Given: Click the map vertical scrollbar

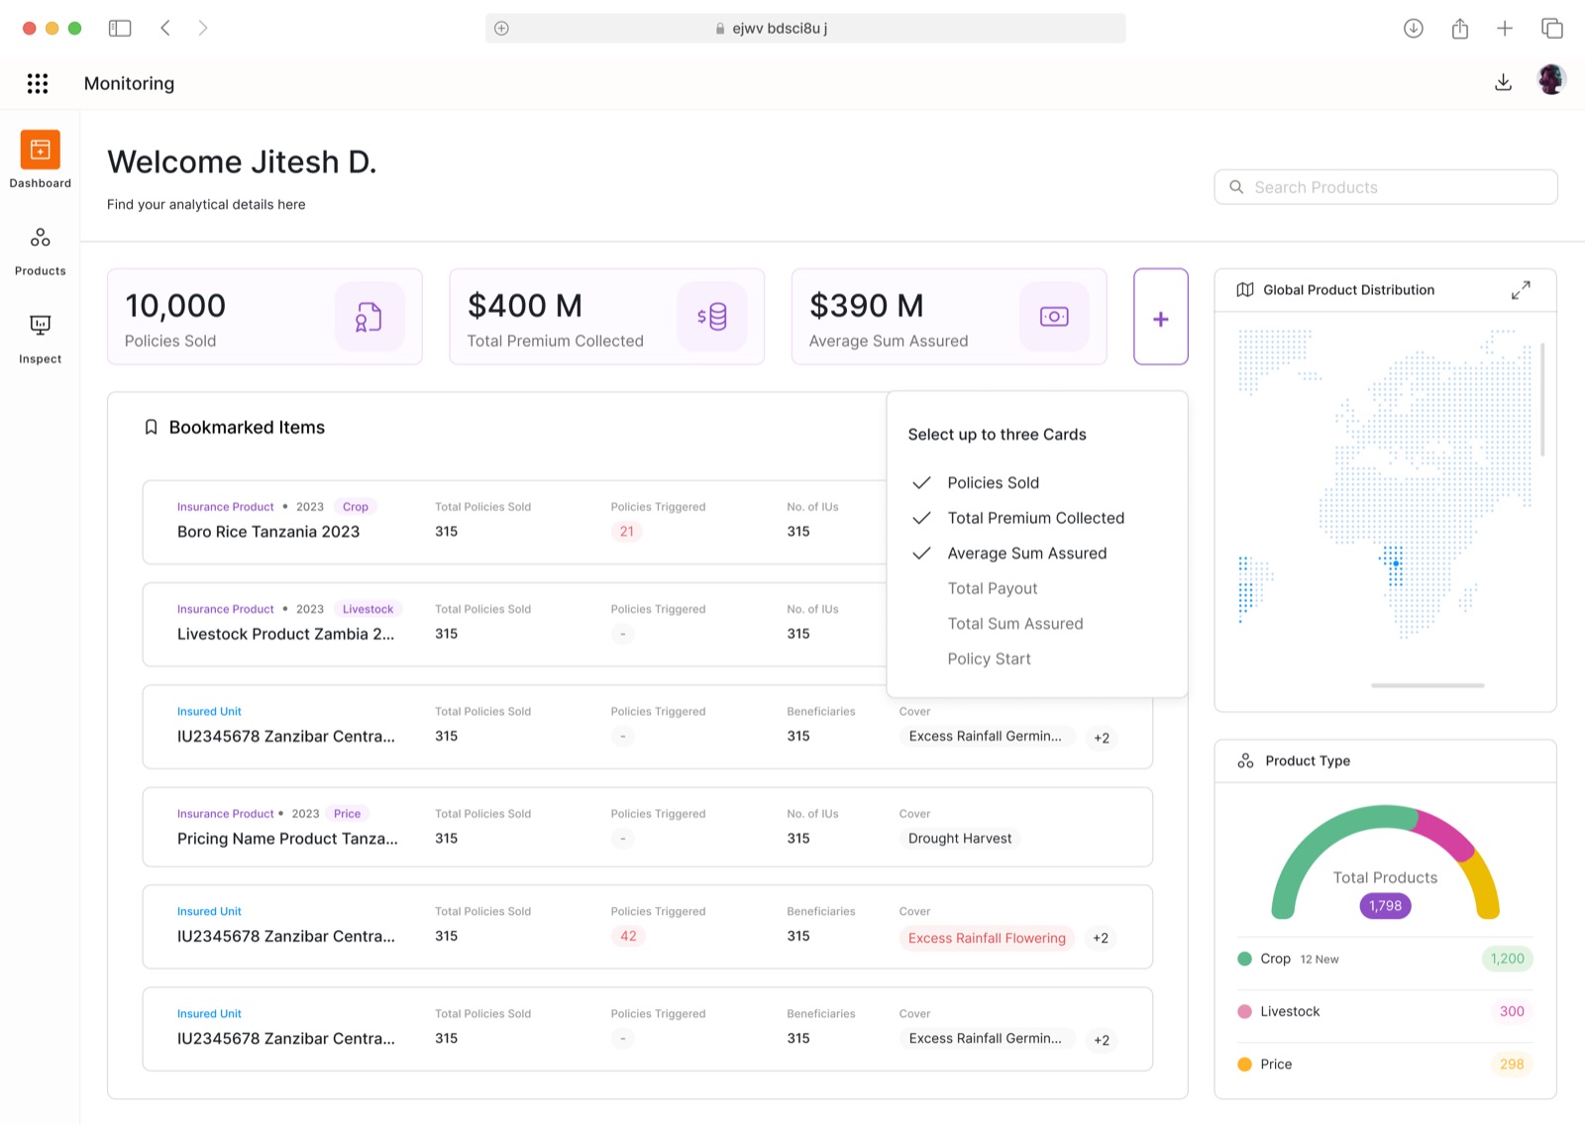Looking at the screenshot, I should (1542, 399).
